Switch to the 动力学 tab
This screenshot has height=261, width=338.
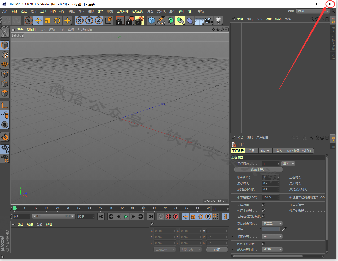pyautogui.click(x=265, y=151)
